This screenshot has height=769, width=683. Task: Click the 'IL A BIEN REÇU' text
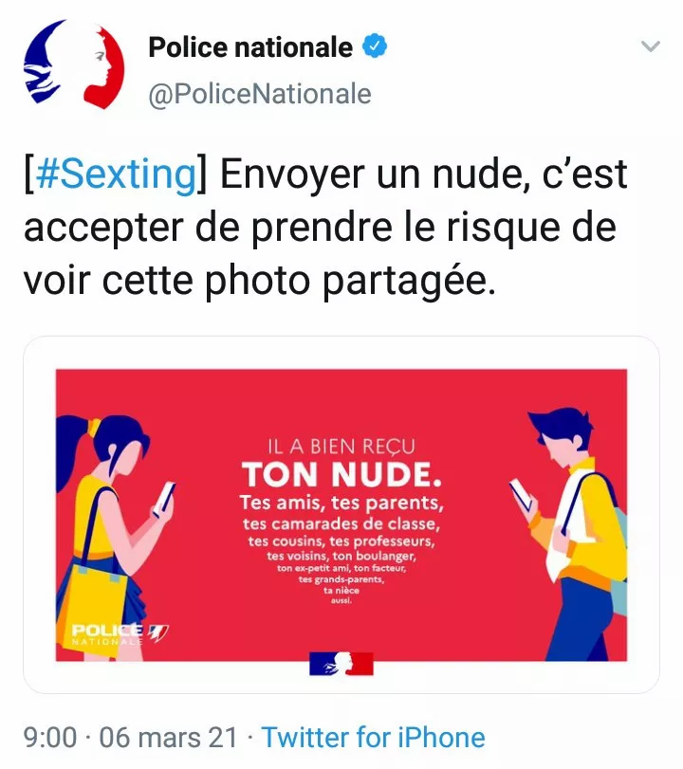click(341, 447)
